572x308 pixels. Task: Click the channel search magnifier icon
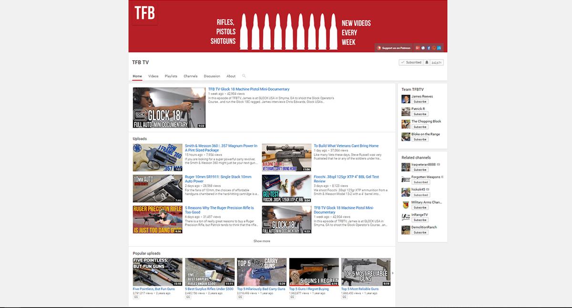(244, 76)
